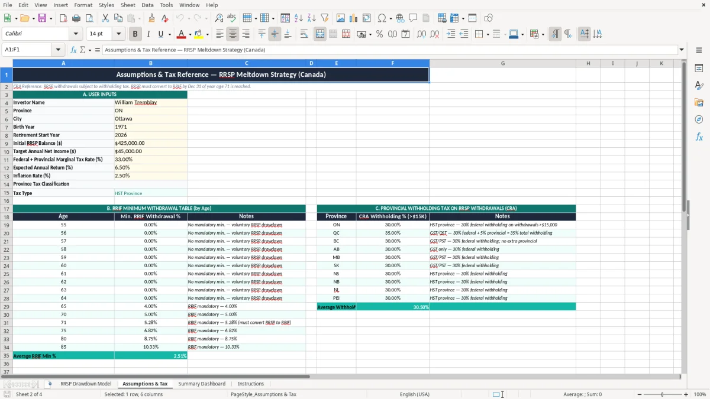Zoom in with plus button

686,394
